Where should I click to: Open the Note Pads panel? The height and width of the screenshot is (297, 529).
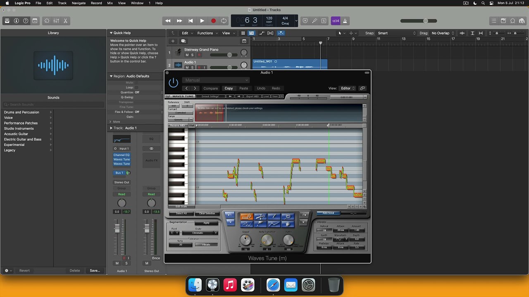point(503,21)
